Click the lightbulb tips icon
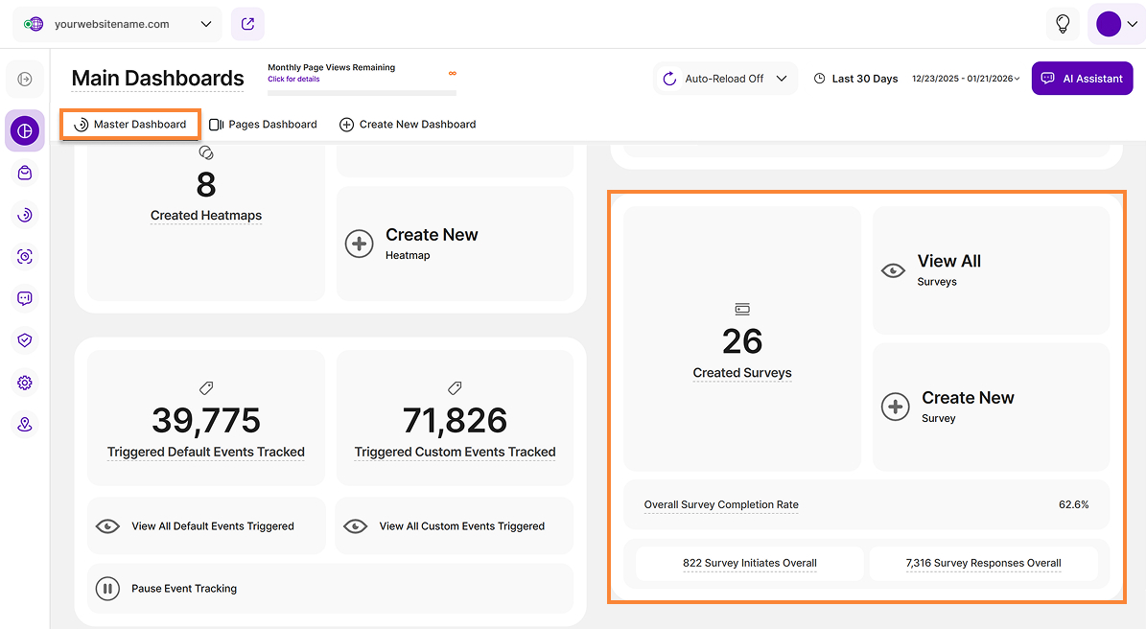This screenshot has width=1146, height=629. [x=1063, y=24]
